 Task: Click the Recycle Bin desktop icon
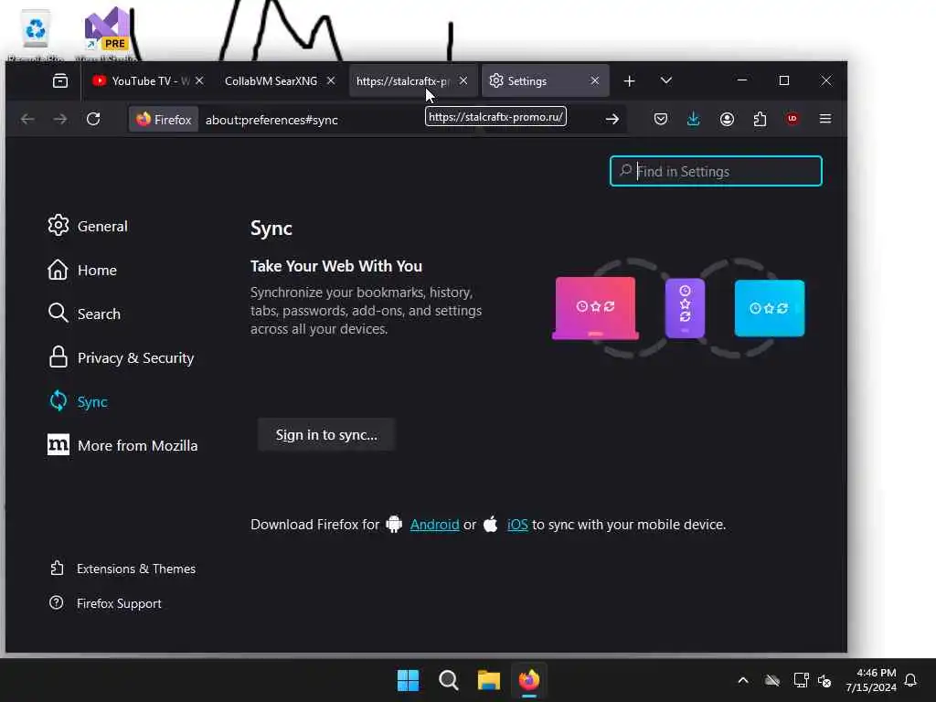[x=36, y=35]
